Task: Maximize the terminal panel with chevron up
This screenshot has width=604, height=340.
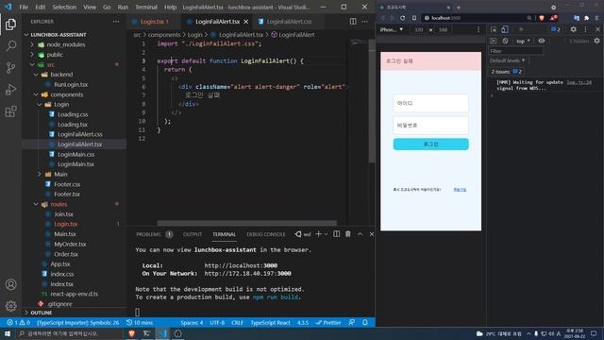Action: pyautogui.click(x=360, y=234)
